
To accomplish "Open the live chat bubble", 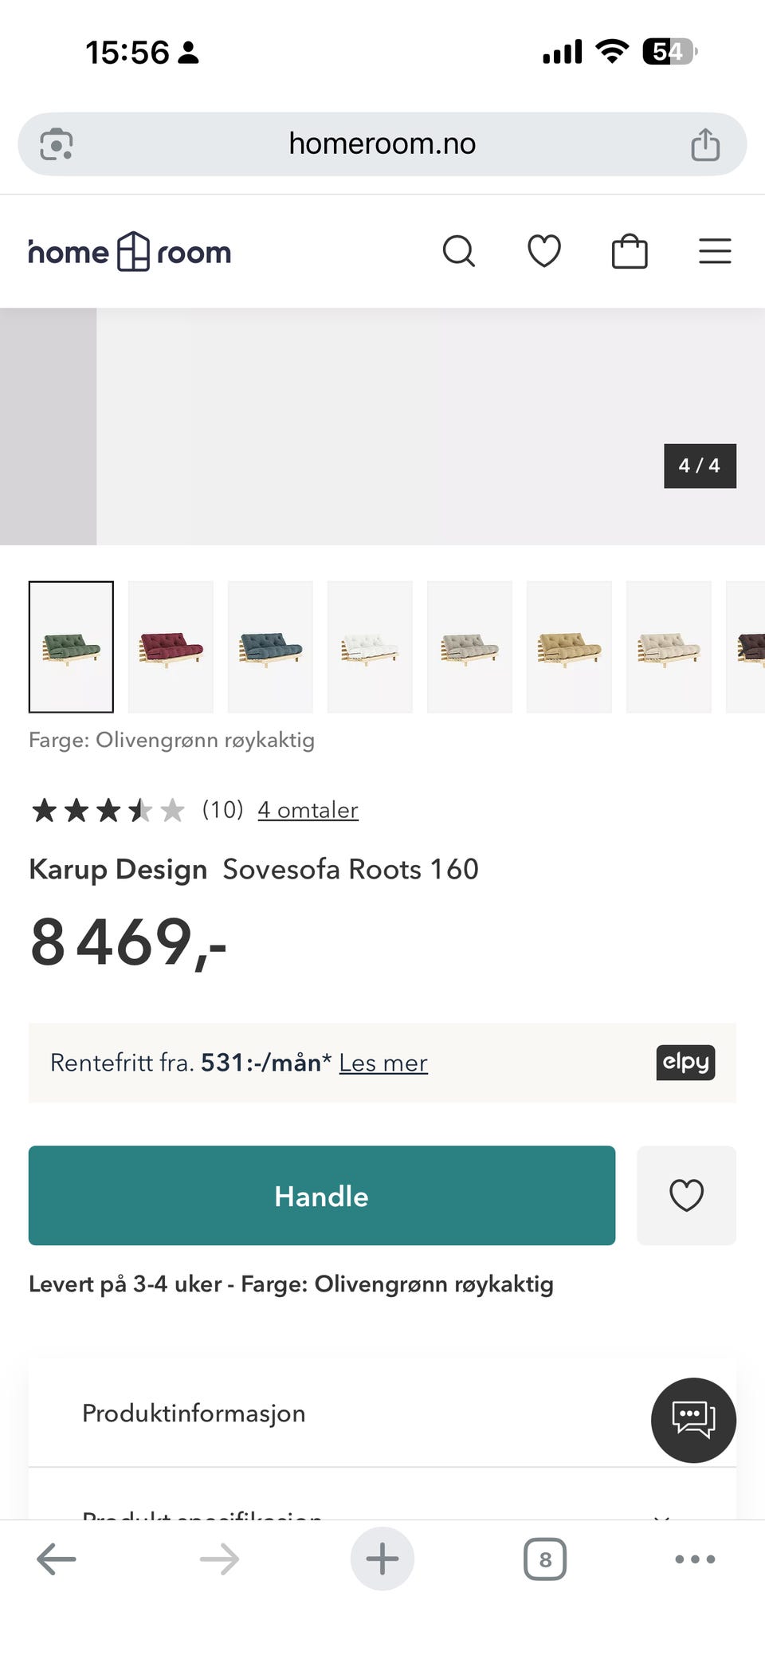I will click(693, 1420).
